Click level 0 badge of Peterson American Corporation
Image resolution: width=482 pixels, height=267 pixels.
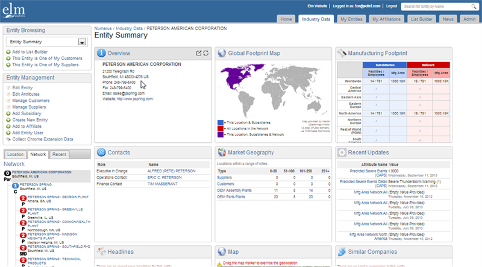[x=7, y=174]
